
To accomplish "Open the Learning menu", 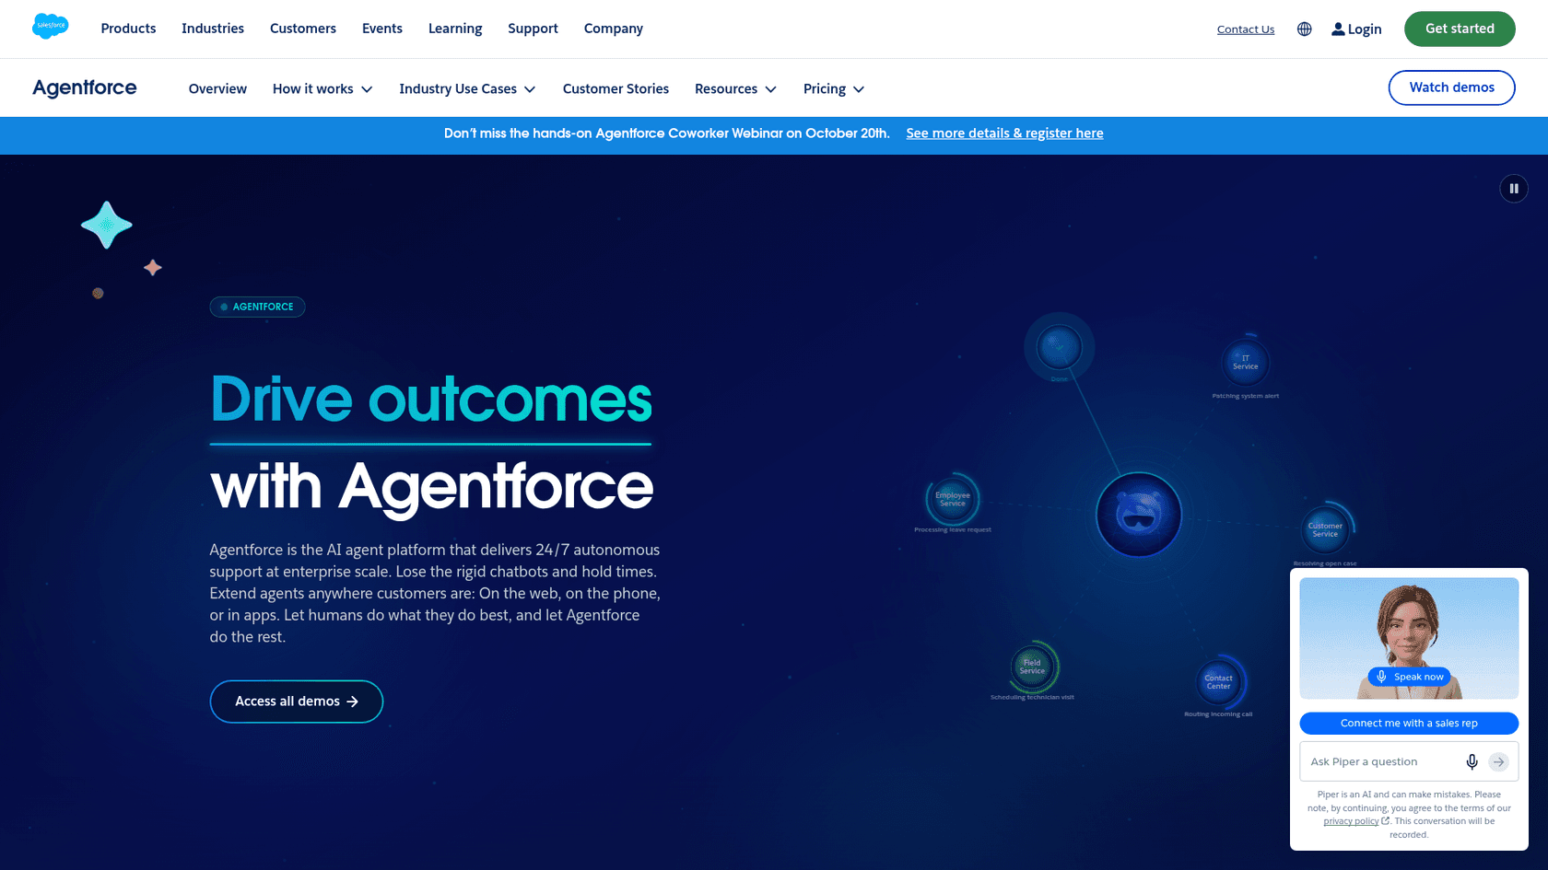I will (455, 29).
